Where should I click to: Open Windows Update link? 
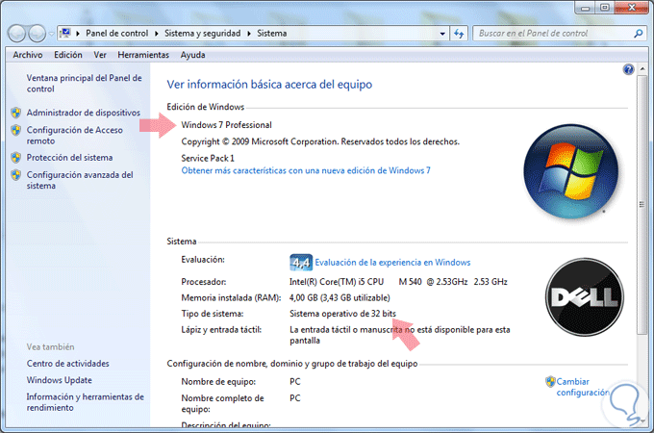tap(60, 380)
